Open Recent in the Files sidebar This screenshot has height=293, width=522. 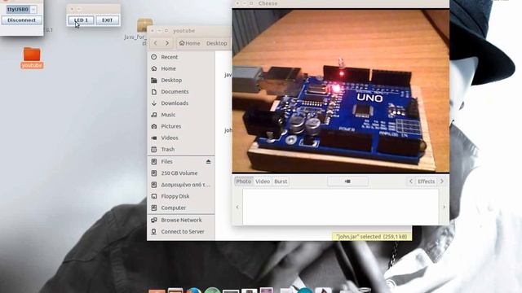click(x=181, y=57)
